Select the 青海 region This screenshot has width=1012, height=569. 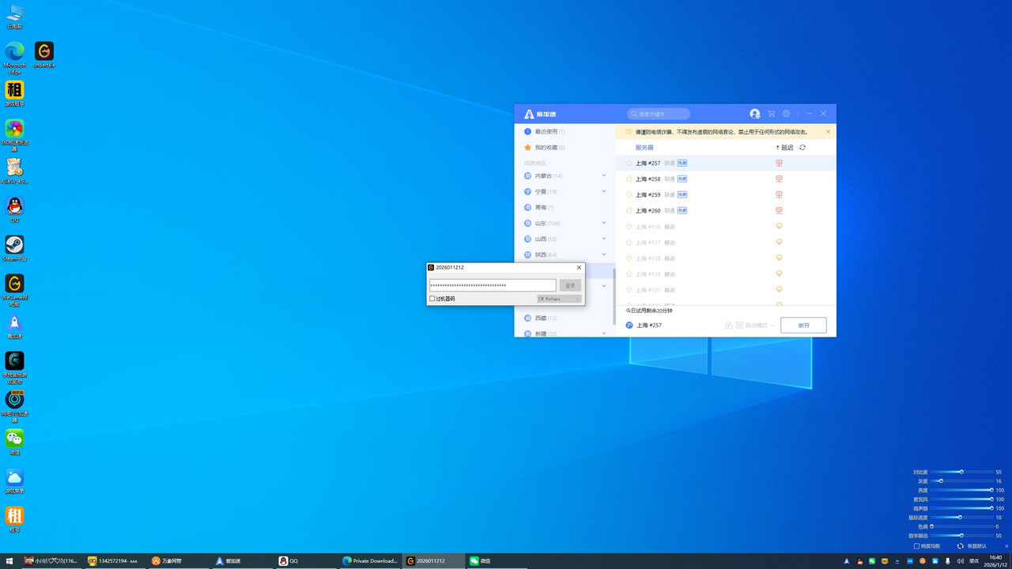pyautogui.click(x=565, y=207)
